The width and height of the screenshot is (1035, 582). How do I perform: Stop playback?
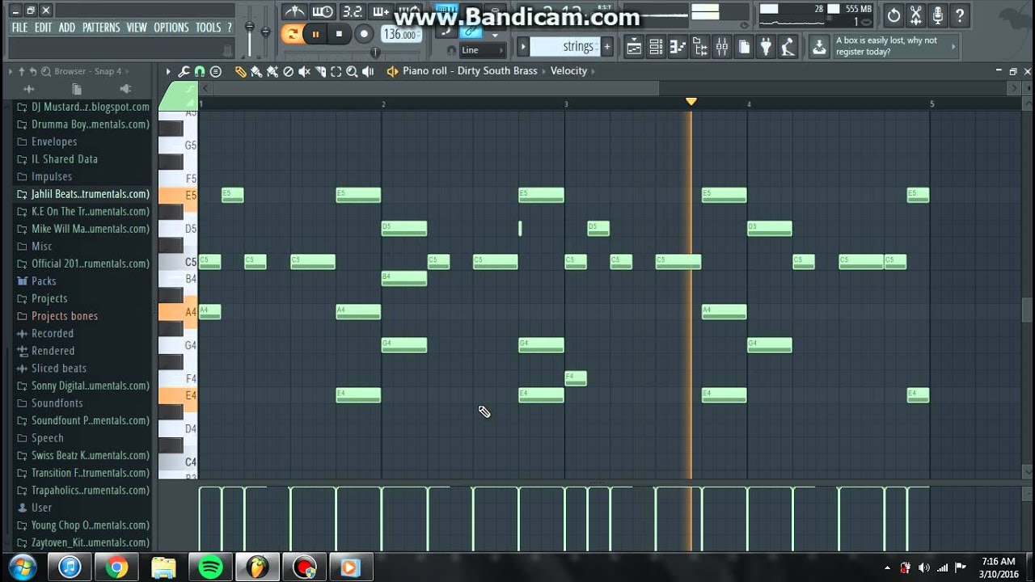click(339, 34)
